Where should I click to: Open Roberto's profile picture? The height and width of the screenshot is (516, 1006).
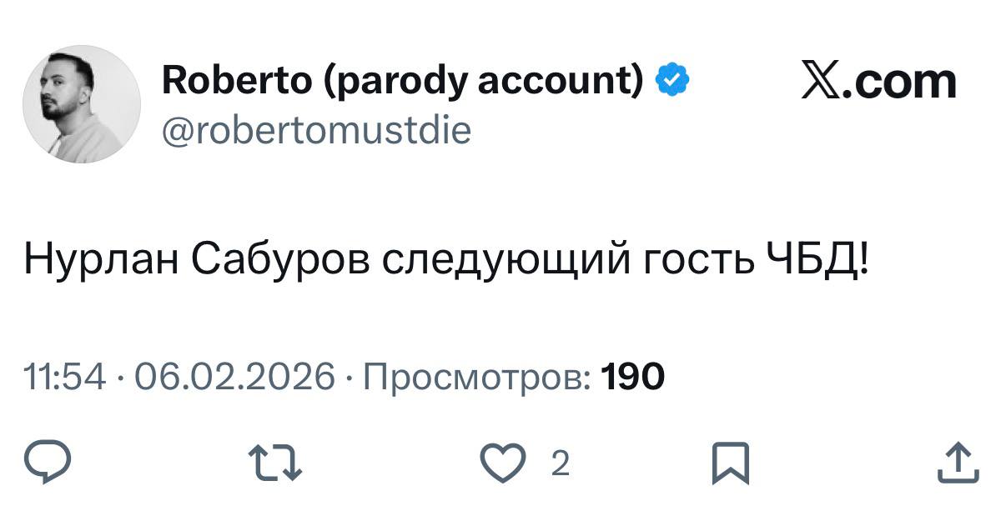point(82,104)
